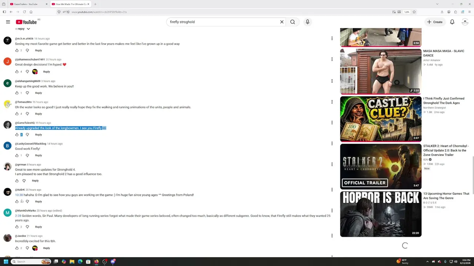Close the 'GameTraders - YouTube' tab
This screenshot has height=266, width=474.
(47, 4)
